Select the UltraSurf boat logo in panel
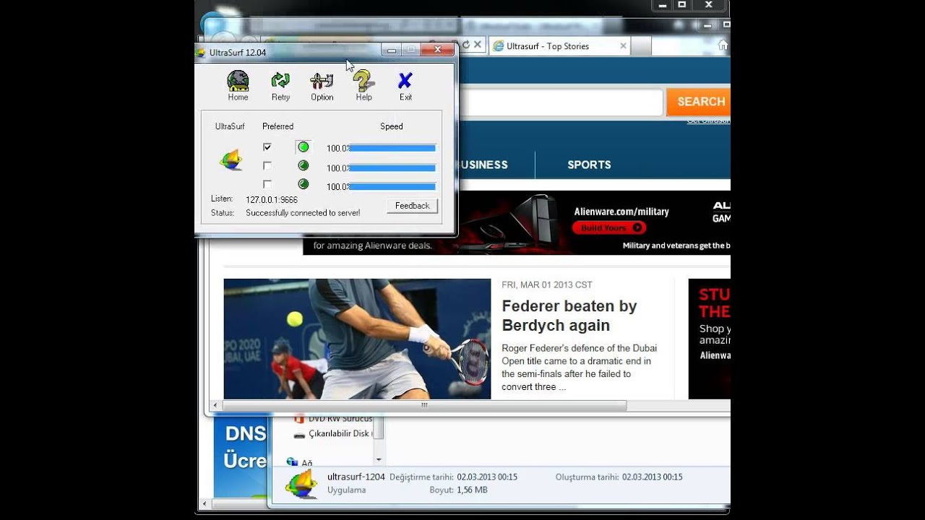 (x=231, y=159)
